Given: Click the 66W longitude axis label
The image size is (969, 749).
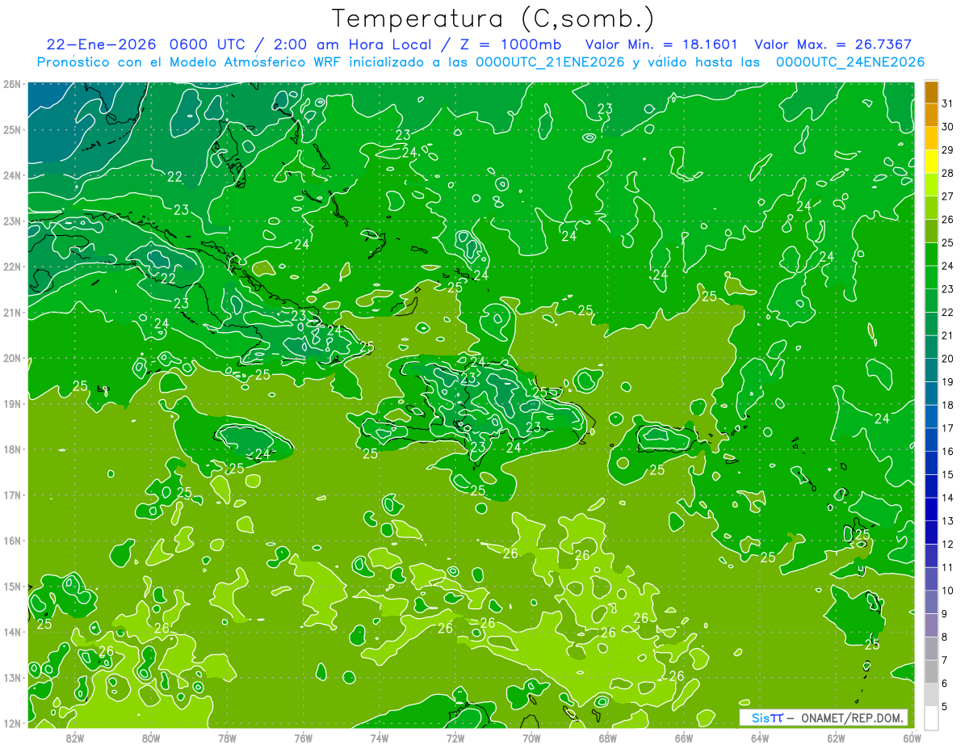Looking at the screenshot, I should [x=684, y=738].
